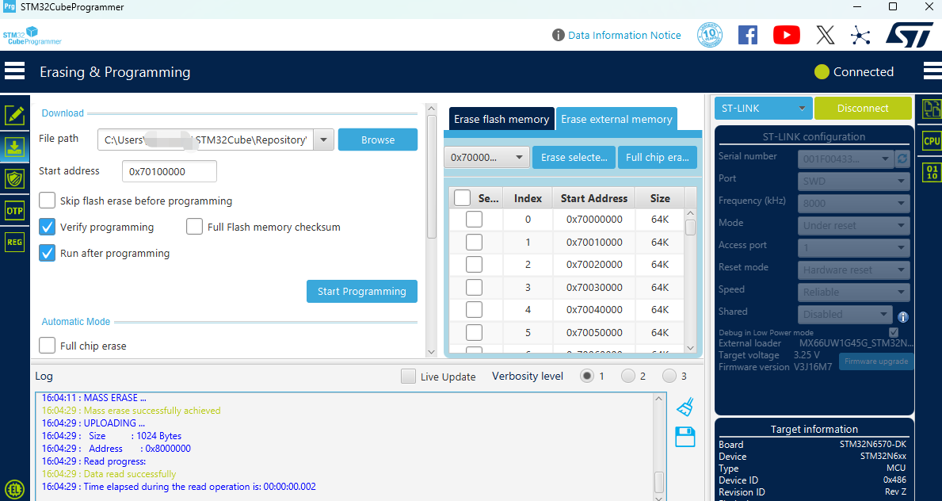
Task: Click info icon next to Shared option
Action: tap(902, 317)
